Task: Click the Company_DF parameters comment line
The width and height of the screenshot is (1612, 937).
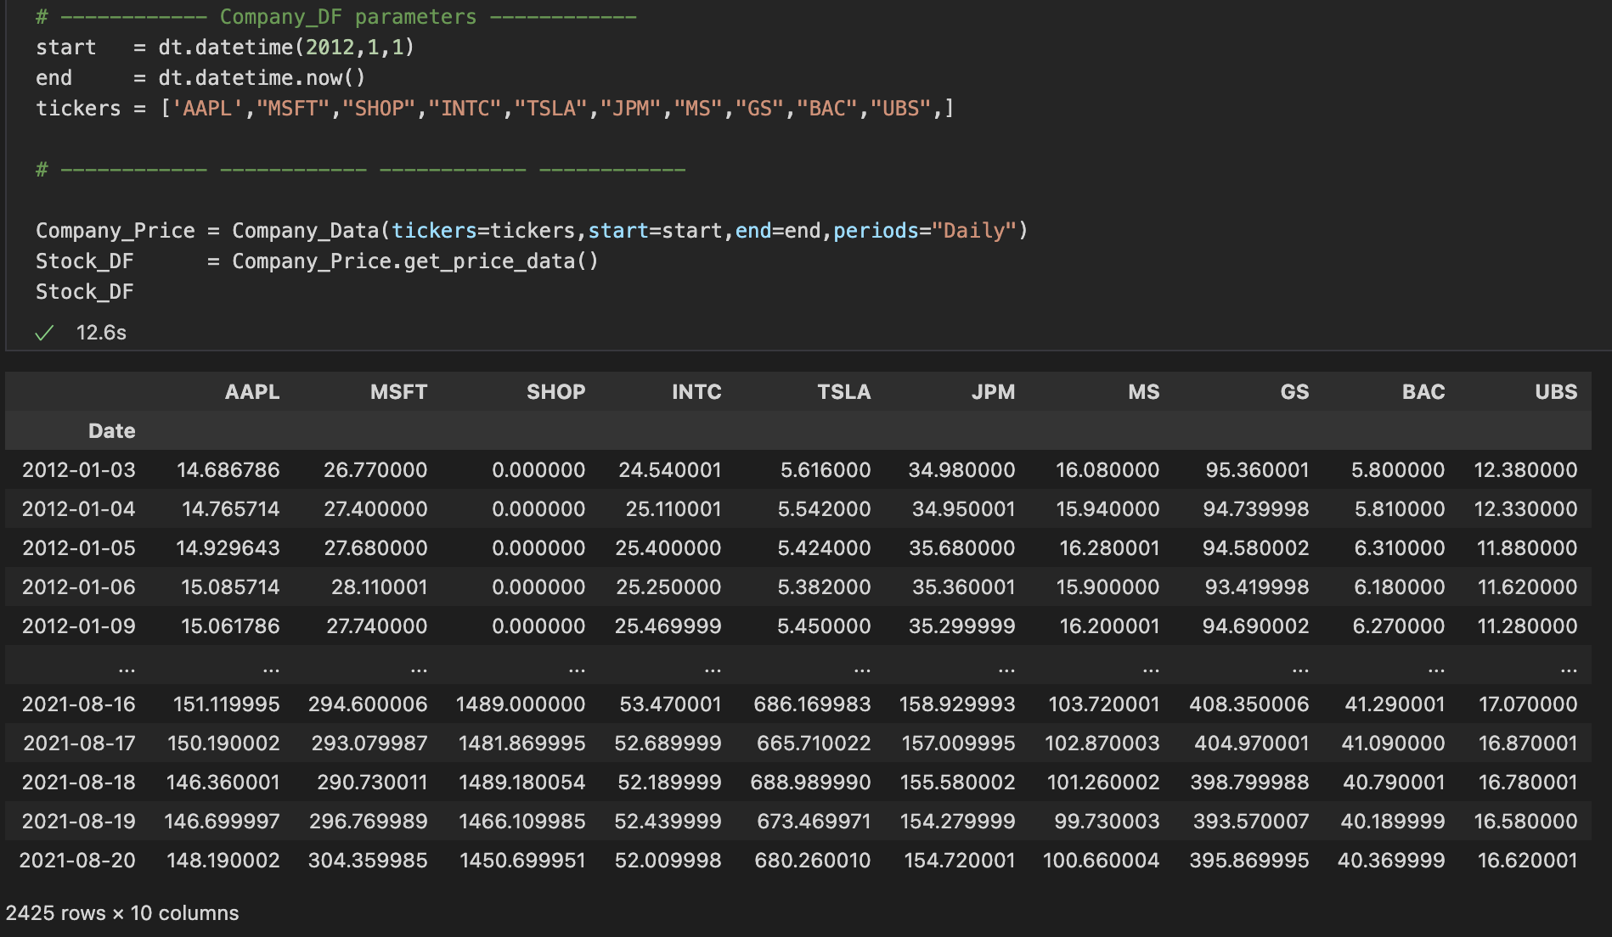Action: point(336,17)
